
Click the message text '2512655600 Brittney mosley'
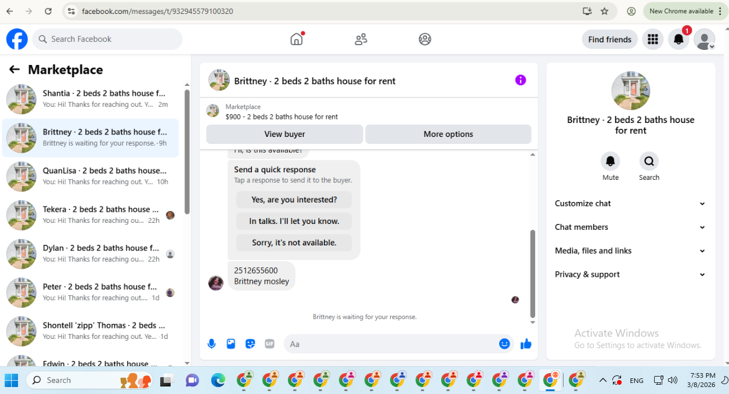261,276
